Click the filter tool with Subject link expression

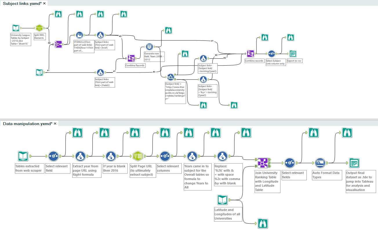point(170,77)
